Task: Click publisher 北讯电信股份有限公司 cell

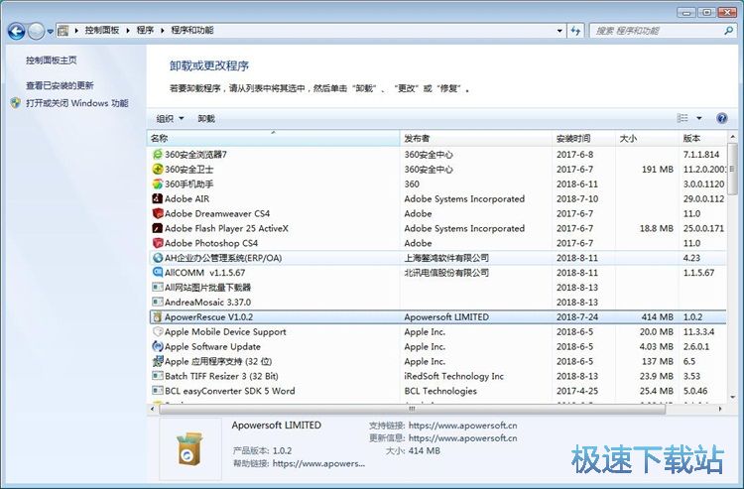Action: coord(446,273)
